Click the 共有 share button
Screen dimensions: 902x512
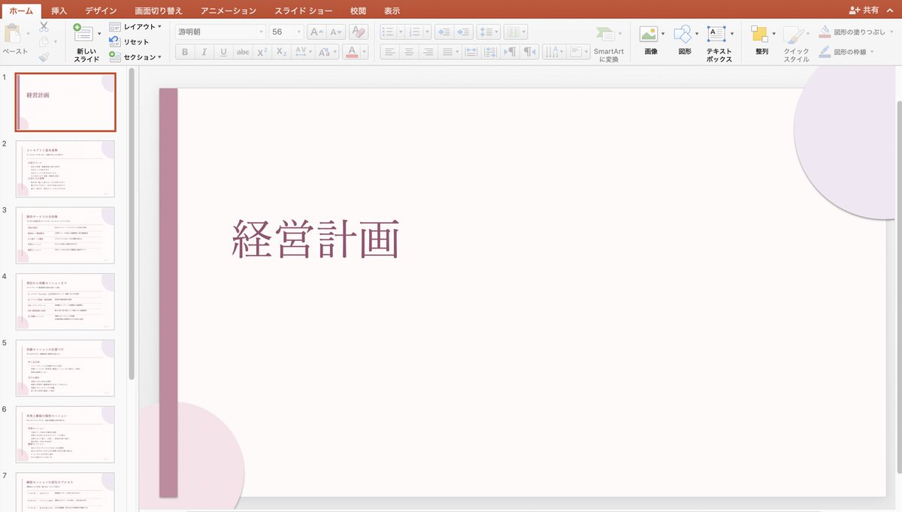coord(863,11)
